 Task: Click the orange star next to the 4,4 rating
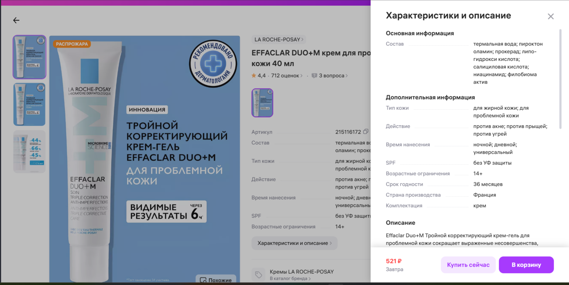(254, 75)
